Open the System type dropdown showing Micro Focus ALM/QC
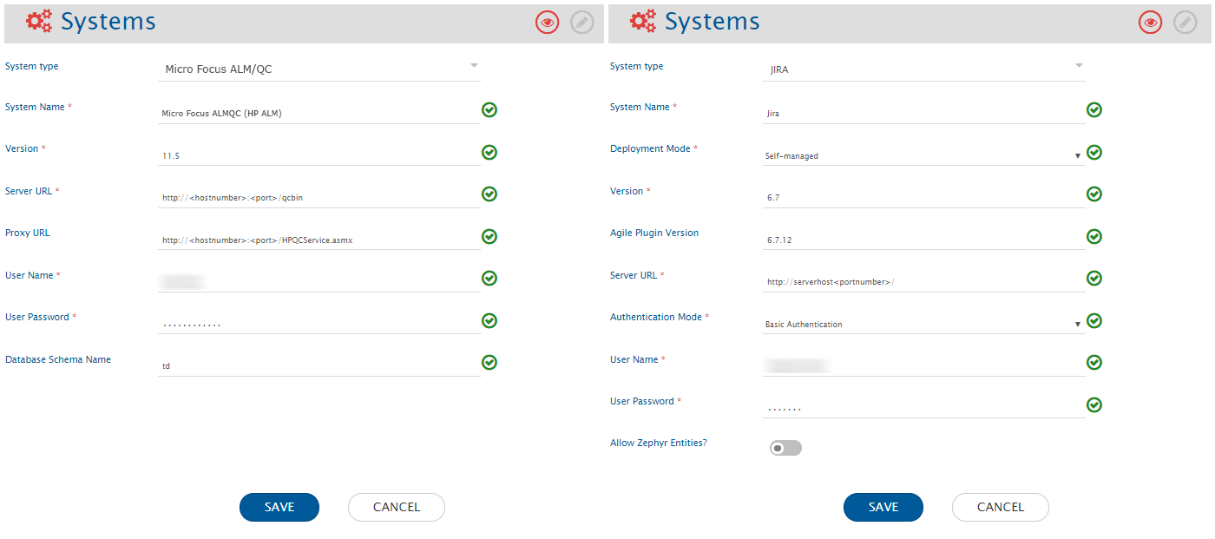 point(319,69)
